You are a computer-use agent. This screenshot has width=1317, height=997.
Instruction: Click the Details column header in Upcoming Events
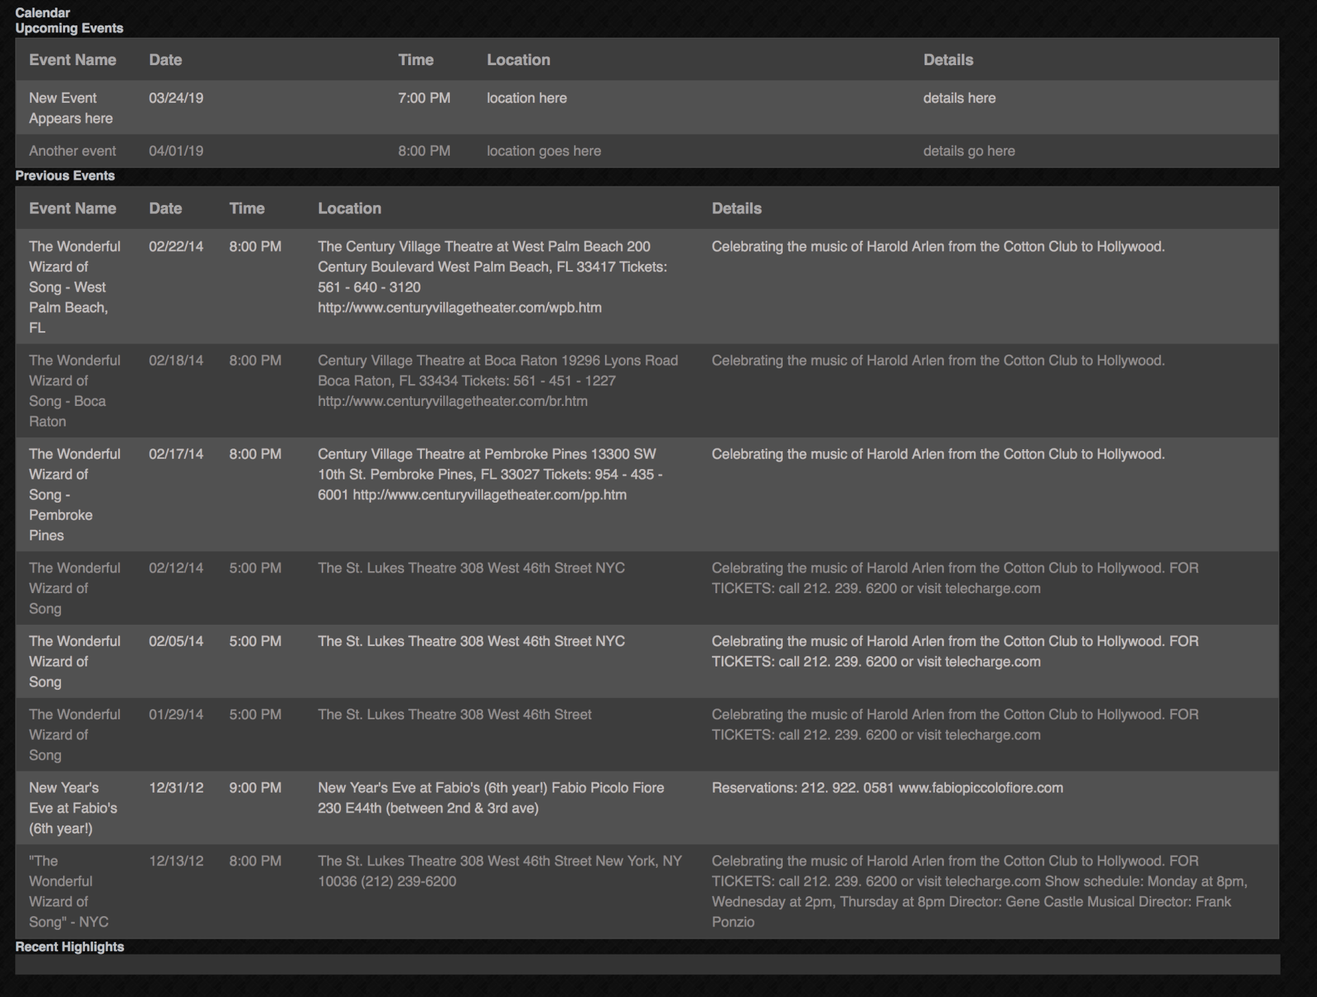[x=948, y=60]
